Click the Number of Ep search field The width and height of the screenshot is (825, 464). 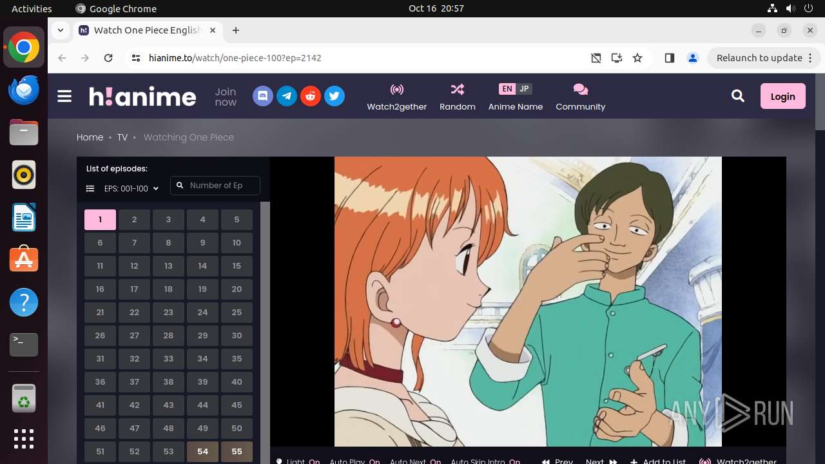[215, 186]
